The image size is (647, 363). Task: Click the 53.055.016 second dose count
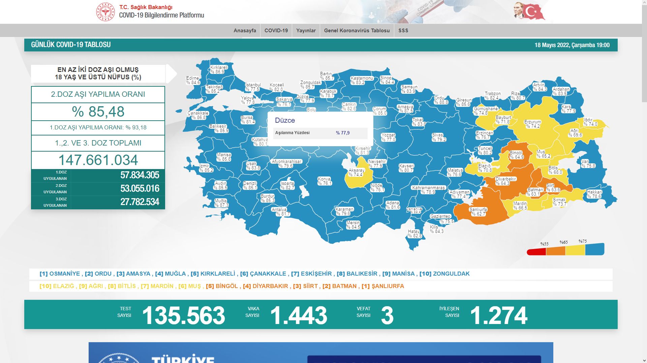pos(140,189)
